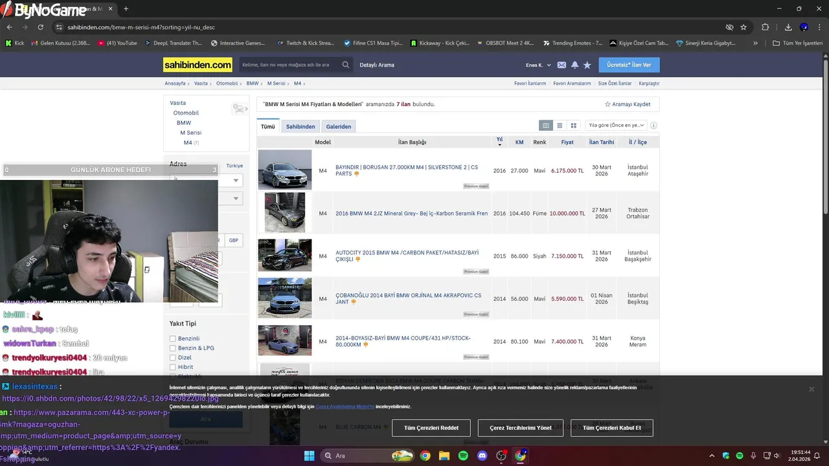829x466 pixels.
Task: Click eye-off tracking icon in address bar
Action: (x=729, y=27)
